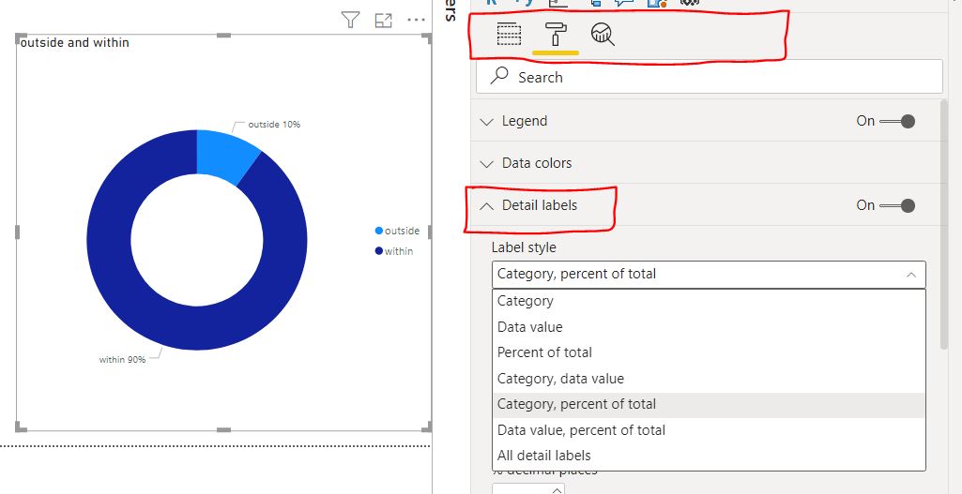Select the light blue outside donut slice
962x494 pixels.
pos(224,155)
